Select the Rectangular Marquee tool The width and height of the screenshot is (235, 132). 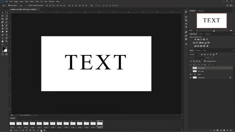coord(7,13)
